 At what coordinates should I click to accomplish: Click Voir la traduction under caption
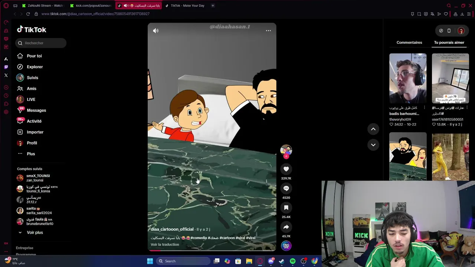[x=165, y=244]
